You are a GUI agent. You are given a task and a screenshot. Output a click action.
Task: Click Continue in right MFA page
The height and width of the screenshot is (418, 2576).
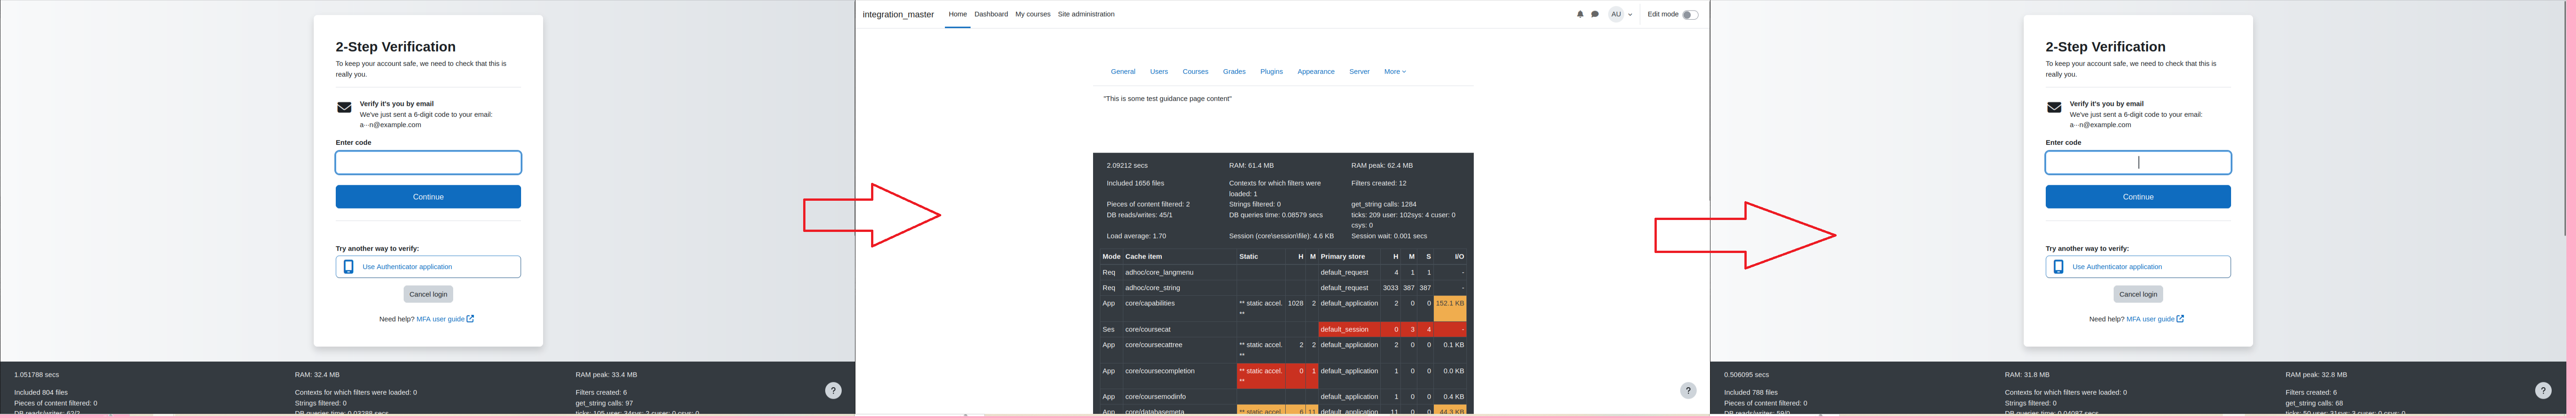pyautogui.click(x=2138, y=197)
